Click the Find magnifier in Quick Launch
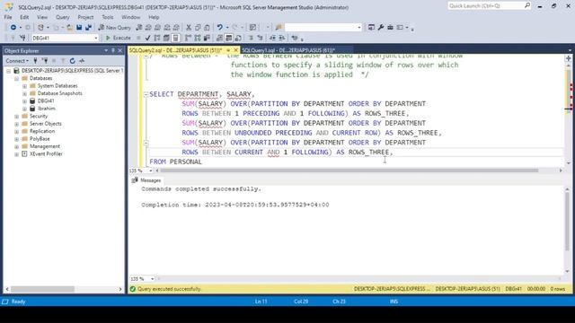The width and height of the screenshot is (575, 323). point(527,5)
